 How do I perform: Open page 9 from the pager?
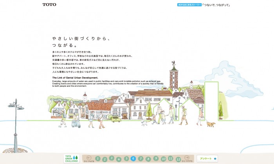[x=156, y=158]
